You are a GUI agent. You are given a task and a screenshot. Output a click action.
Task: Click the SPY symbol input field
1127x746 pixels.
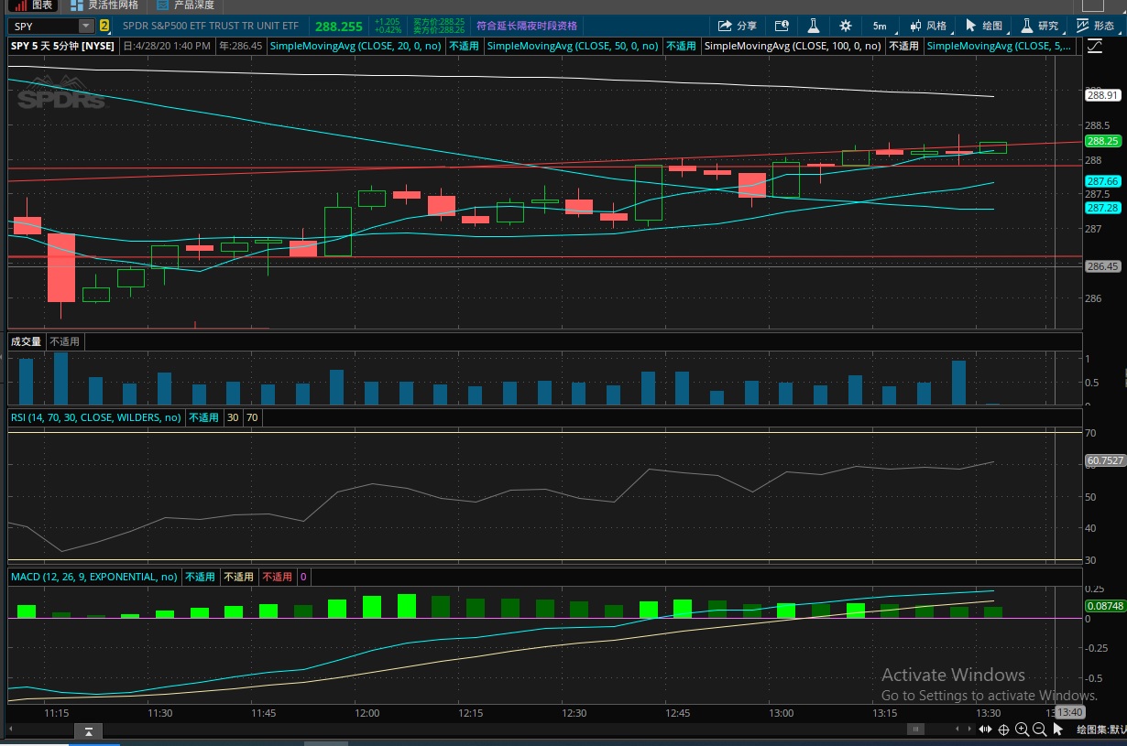tap(43, 26)
